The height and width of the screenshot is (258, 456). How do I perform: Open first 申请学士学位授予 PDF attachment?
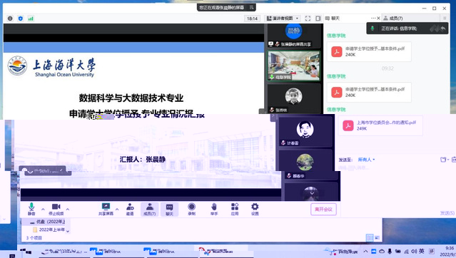[x=369, y=51]
